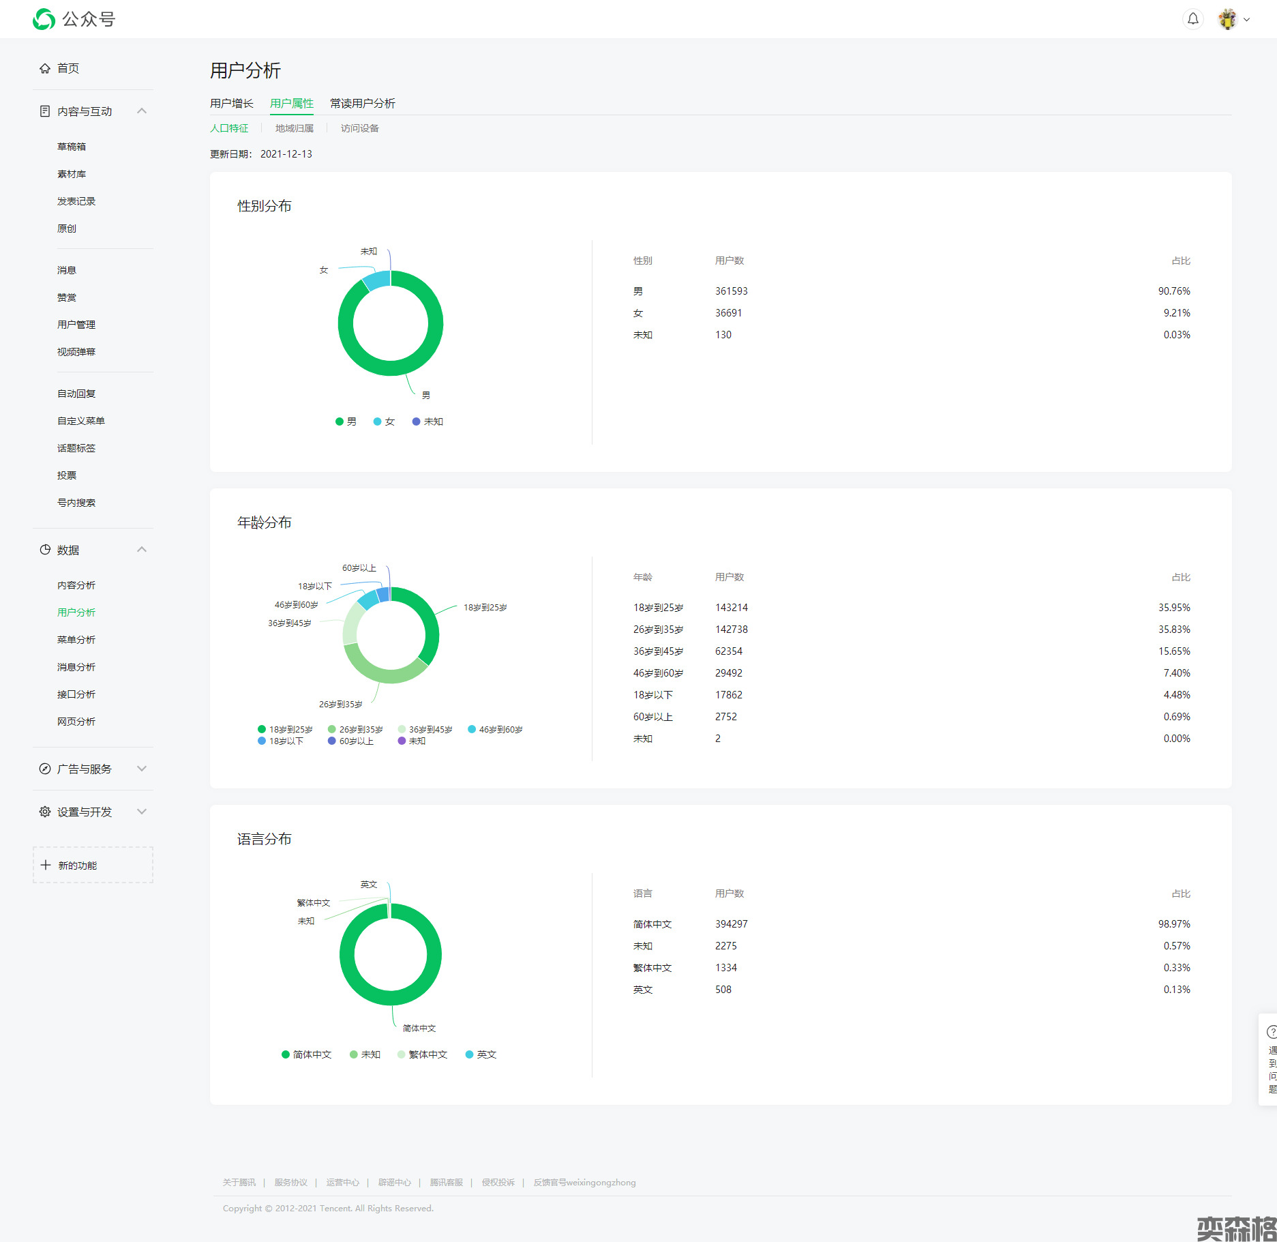The width and height of the screenshot is (1277, 1242).
Task: Toggle the 简体中文 legend in language chart
Action: pyautogui.click(x=306, y=1054)
